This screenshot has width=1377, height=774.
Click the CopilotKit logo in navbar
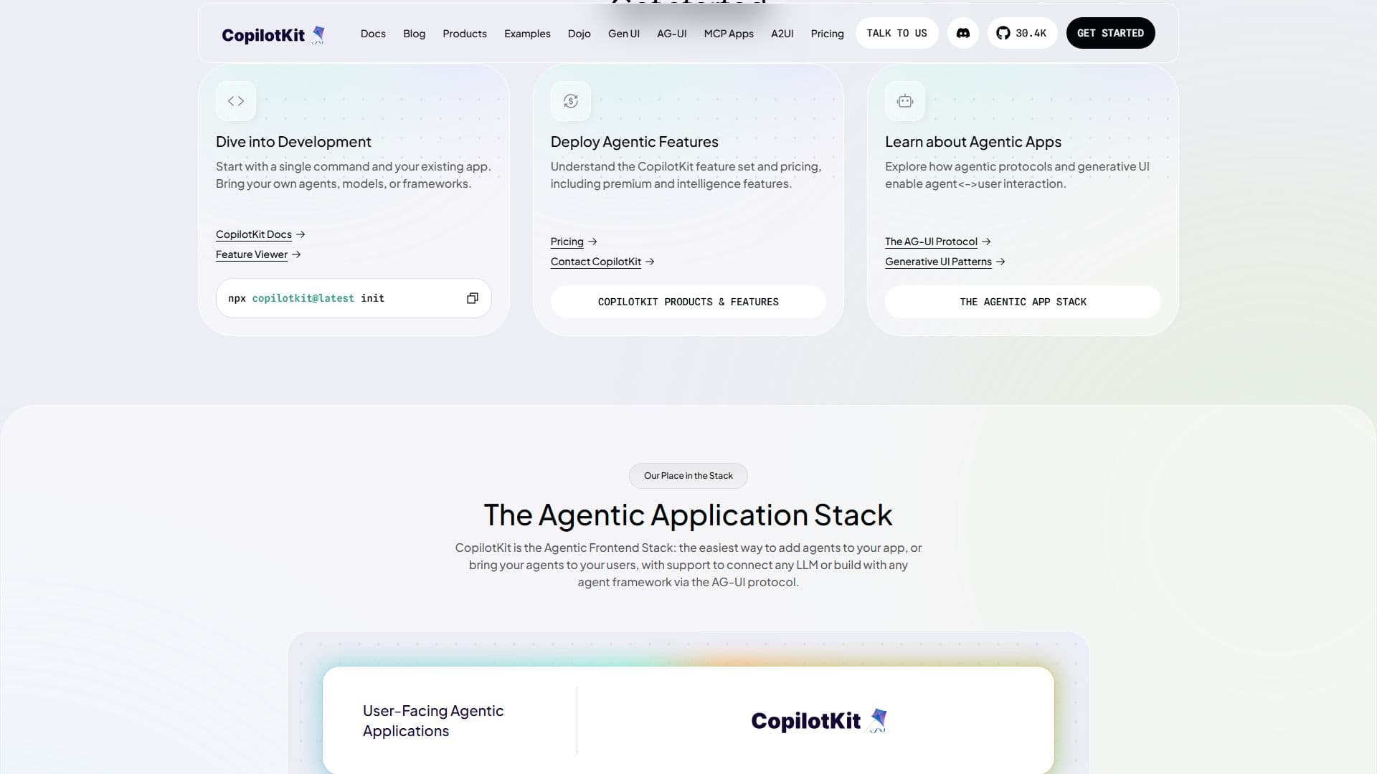click(x=273, y=34)
